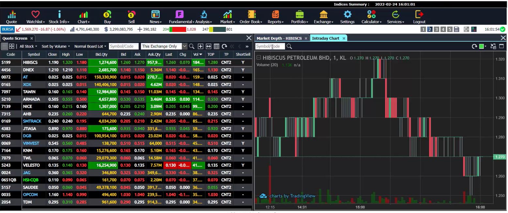Select the list view icon in Quote Screen

(5, 46)
